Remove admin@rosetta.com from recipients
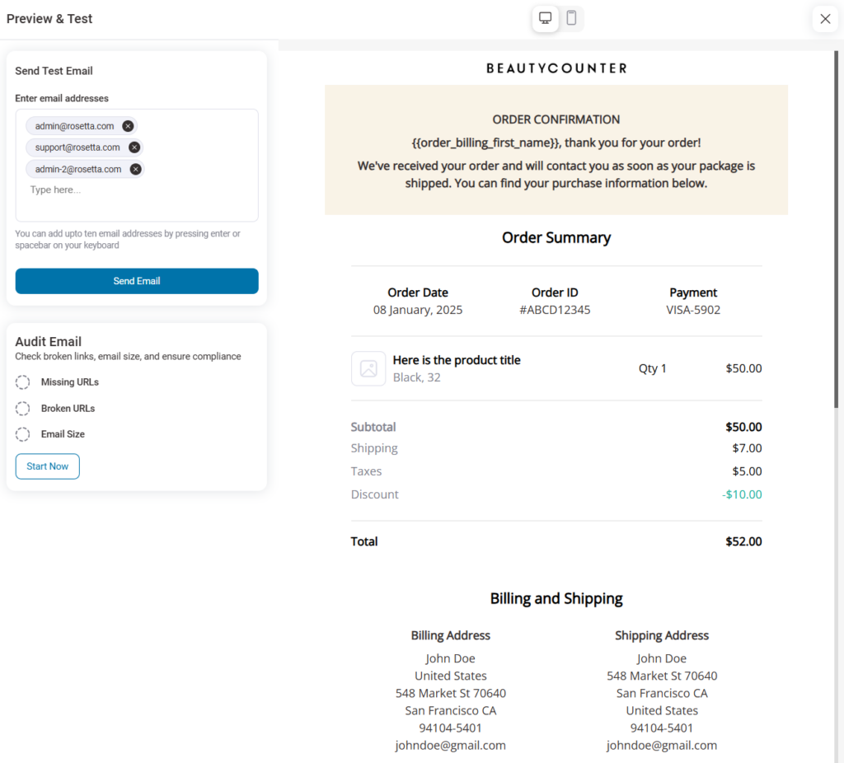Screen dimensions: 844x763 coord(129,126)
